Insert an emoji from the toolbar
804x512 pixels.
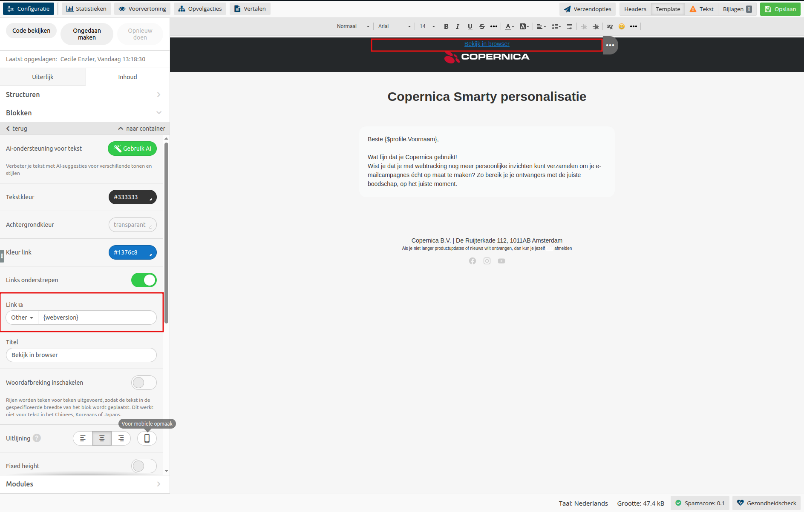pos(622,26)
